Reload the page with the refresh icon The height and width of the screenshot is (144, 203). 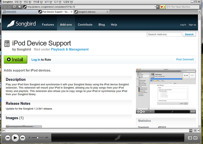tap(14, 7)
